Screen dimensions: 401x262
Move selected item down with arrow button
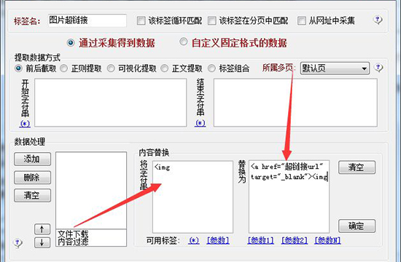point(42,242)
